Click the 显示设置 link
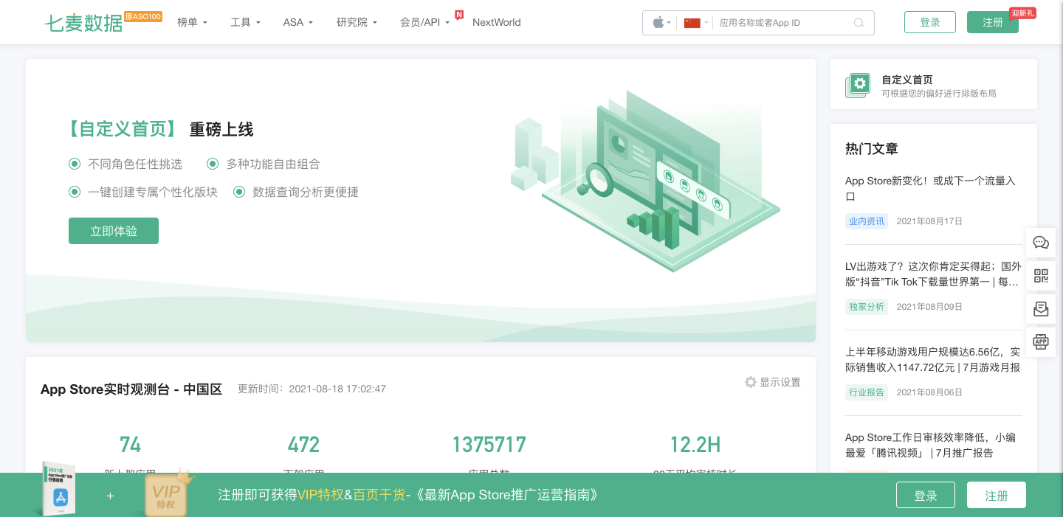Viewport: 1063px width, 517px height. pos(780,382)
